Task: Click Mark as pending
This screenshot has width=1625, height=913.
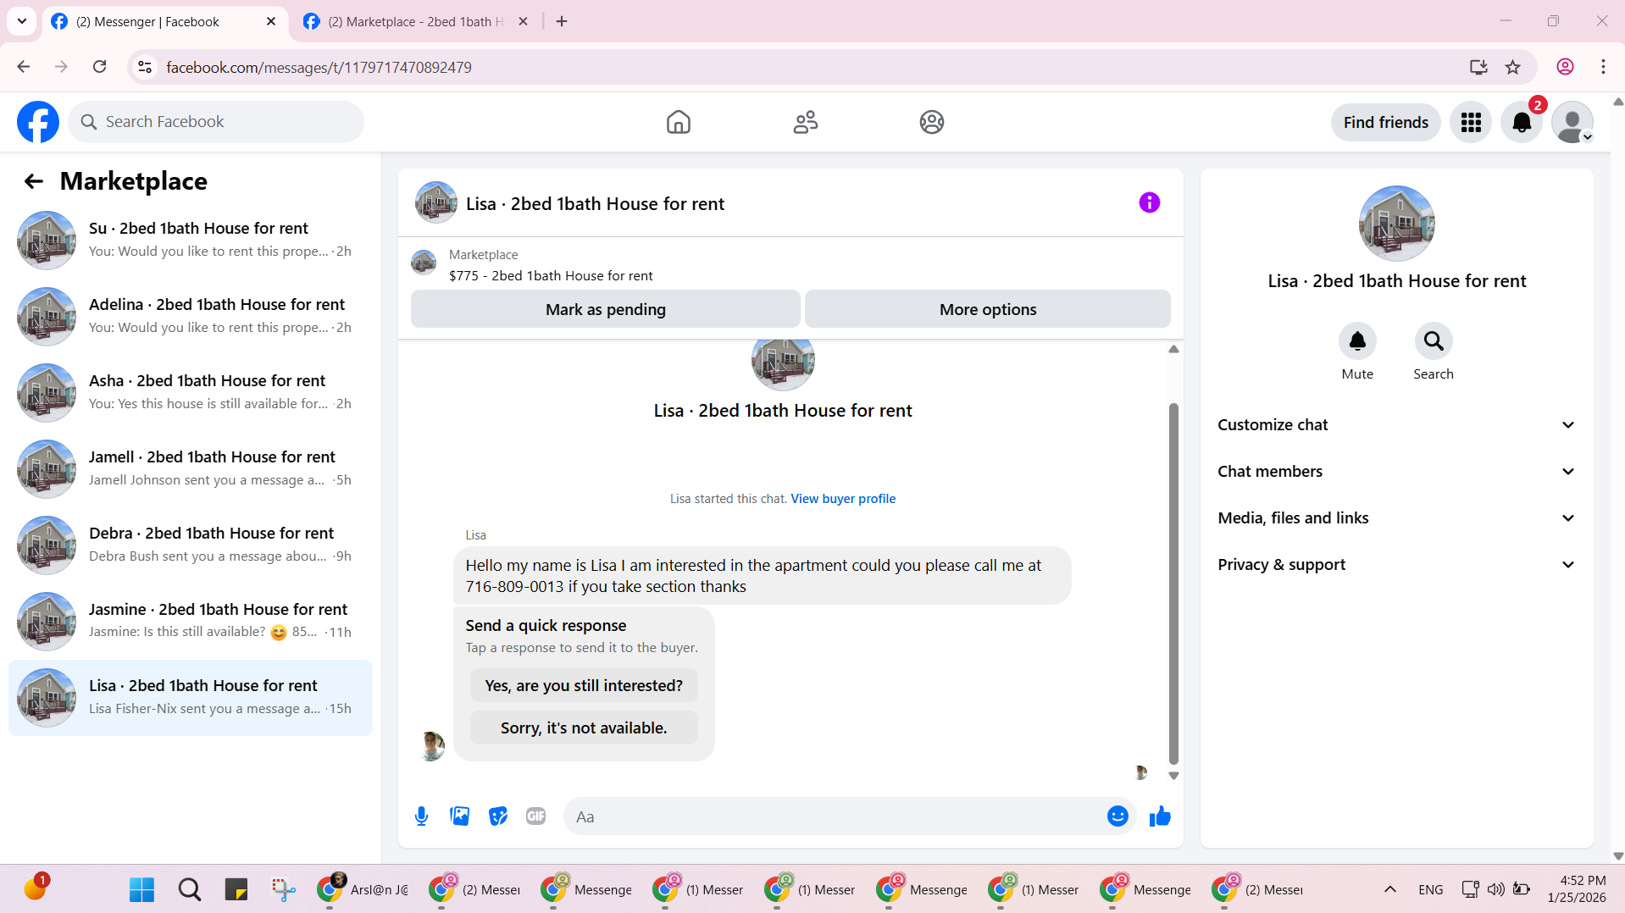Action: tap(606, 309)
